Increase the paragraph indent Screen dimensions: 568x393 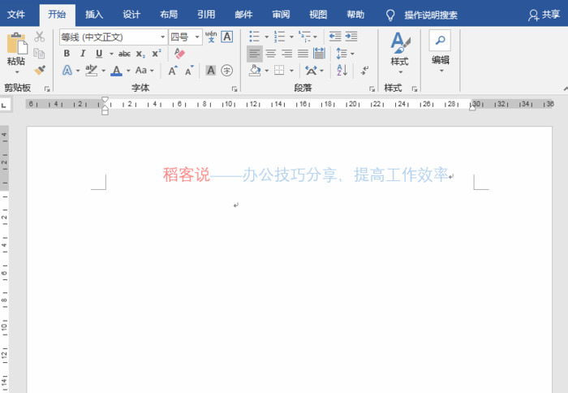pyautogui.click(x=351, y=37)
